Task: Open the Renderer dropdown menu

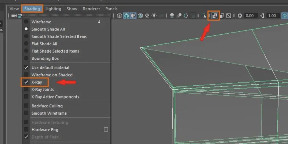Action: point(91,9)
